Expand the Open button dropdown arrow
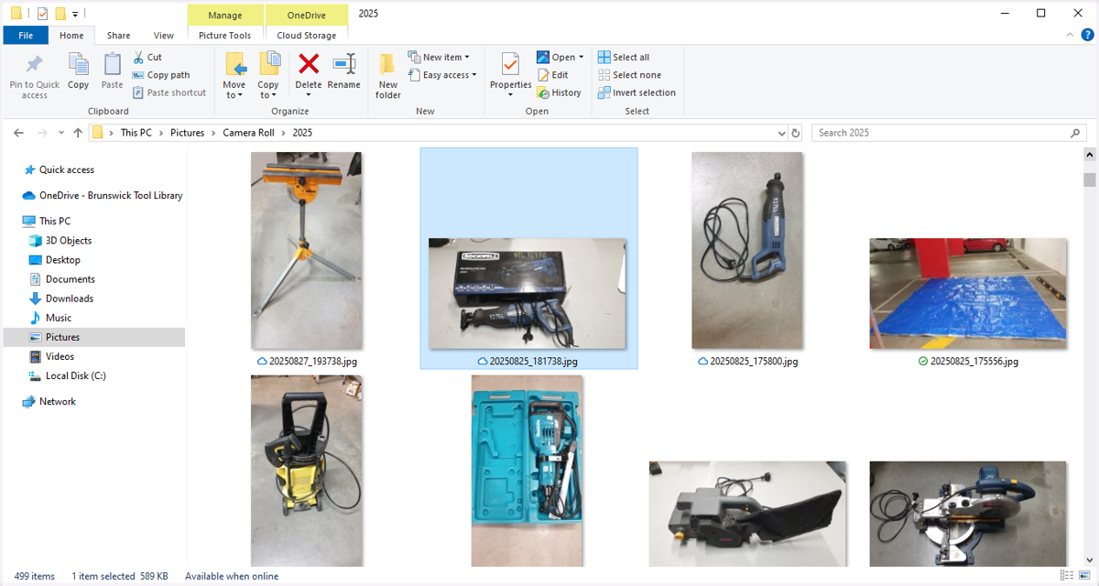Screen dimensions: 1099x586 [581, 57]
